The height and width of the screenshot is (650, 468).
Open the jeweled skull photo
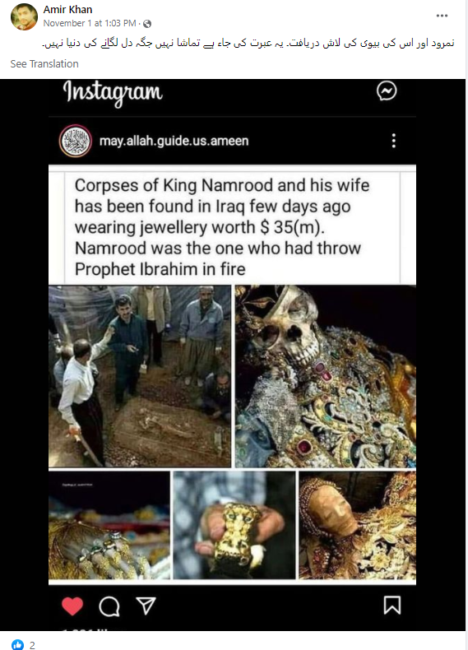click(326, 376)
